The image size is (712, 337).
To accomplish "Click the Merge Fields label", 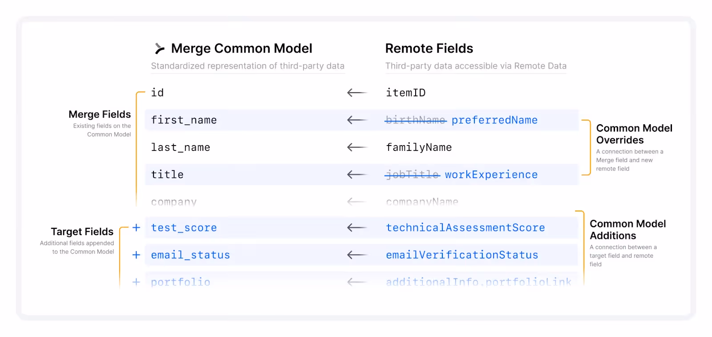I will [x=100, y=114].
